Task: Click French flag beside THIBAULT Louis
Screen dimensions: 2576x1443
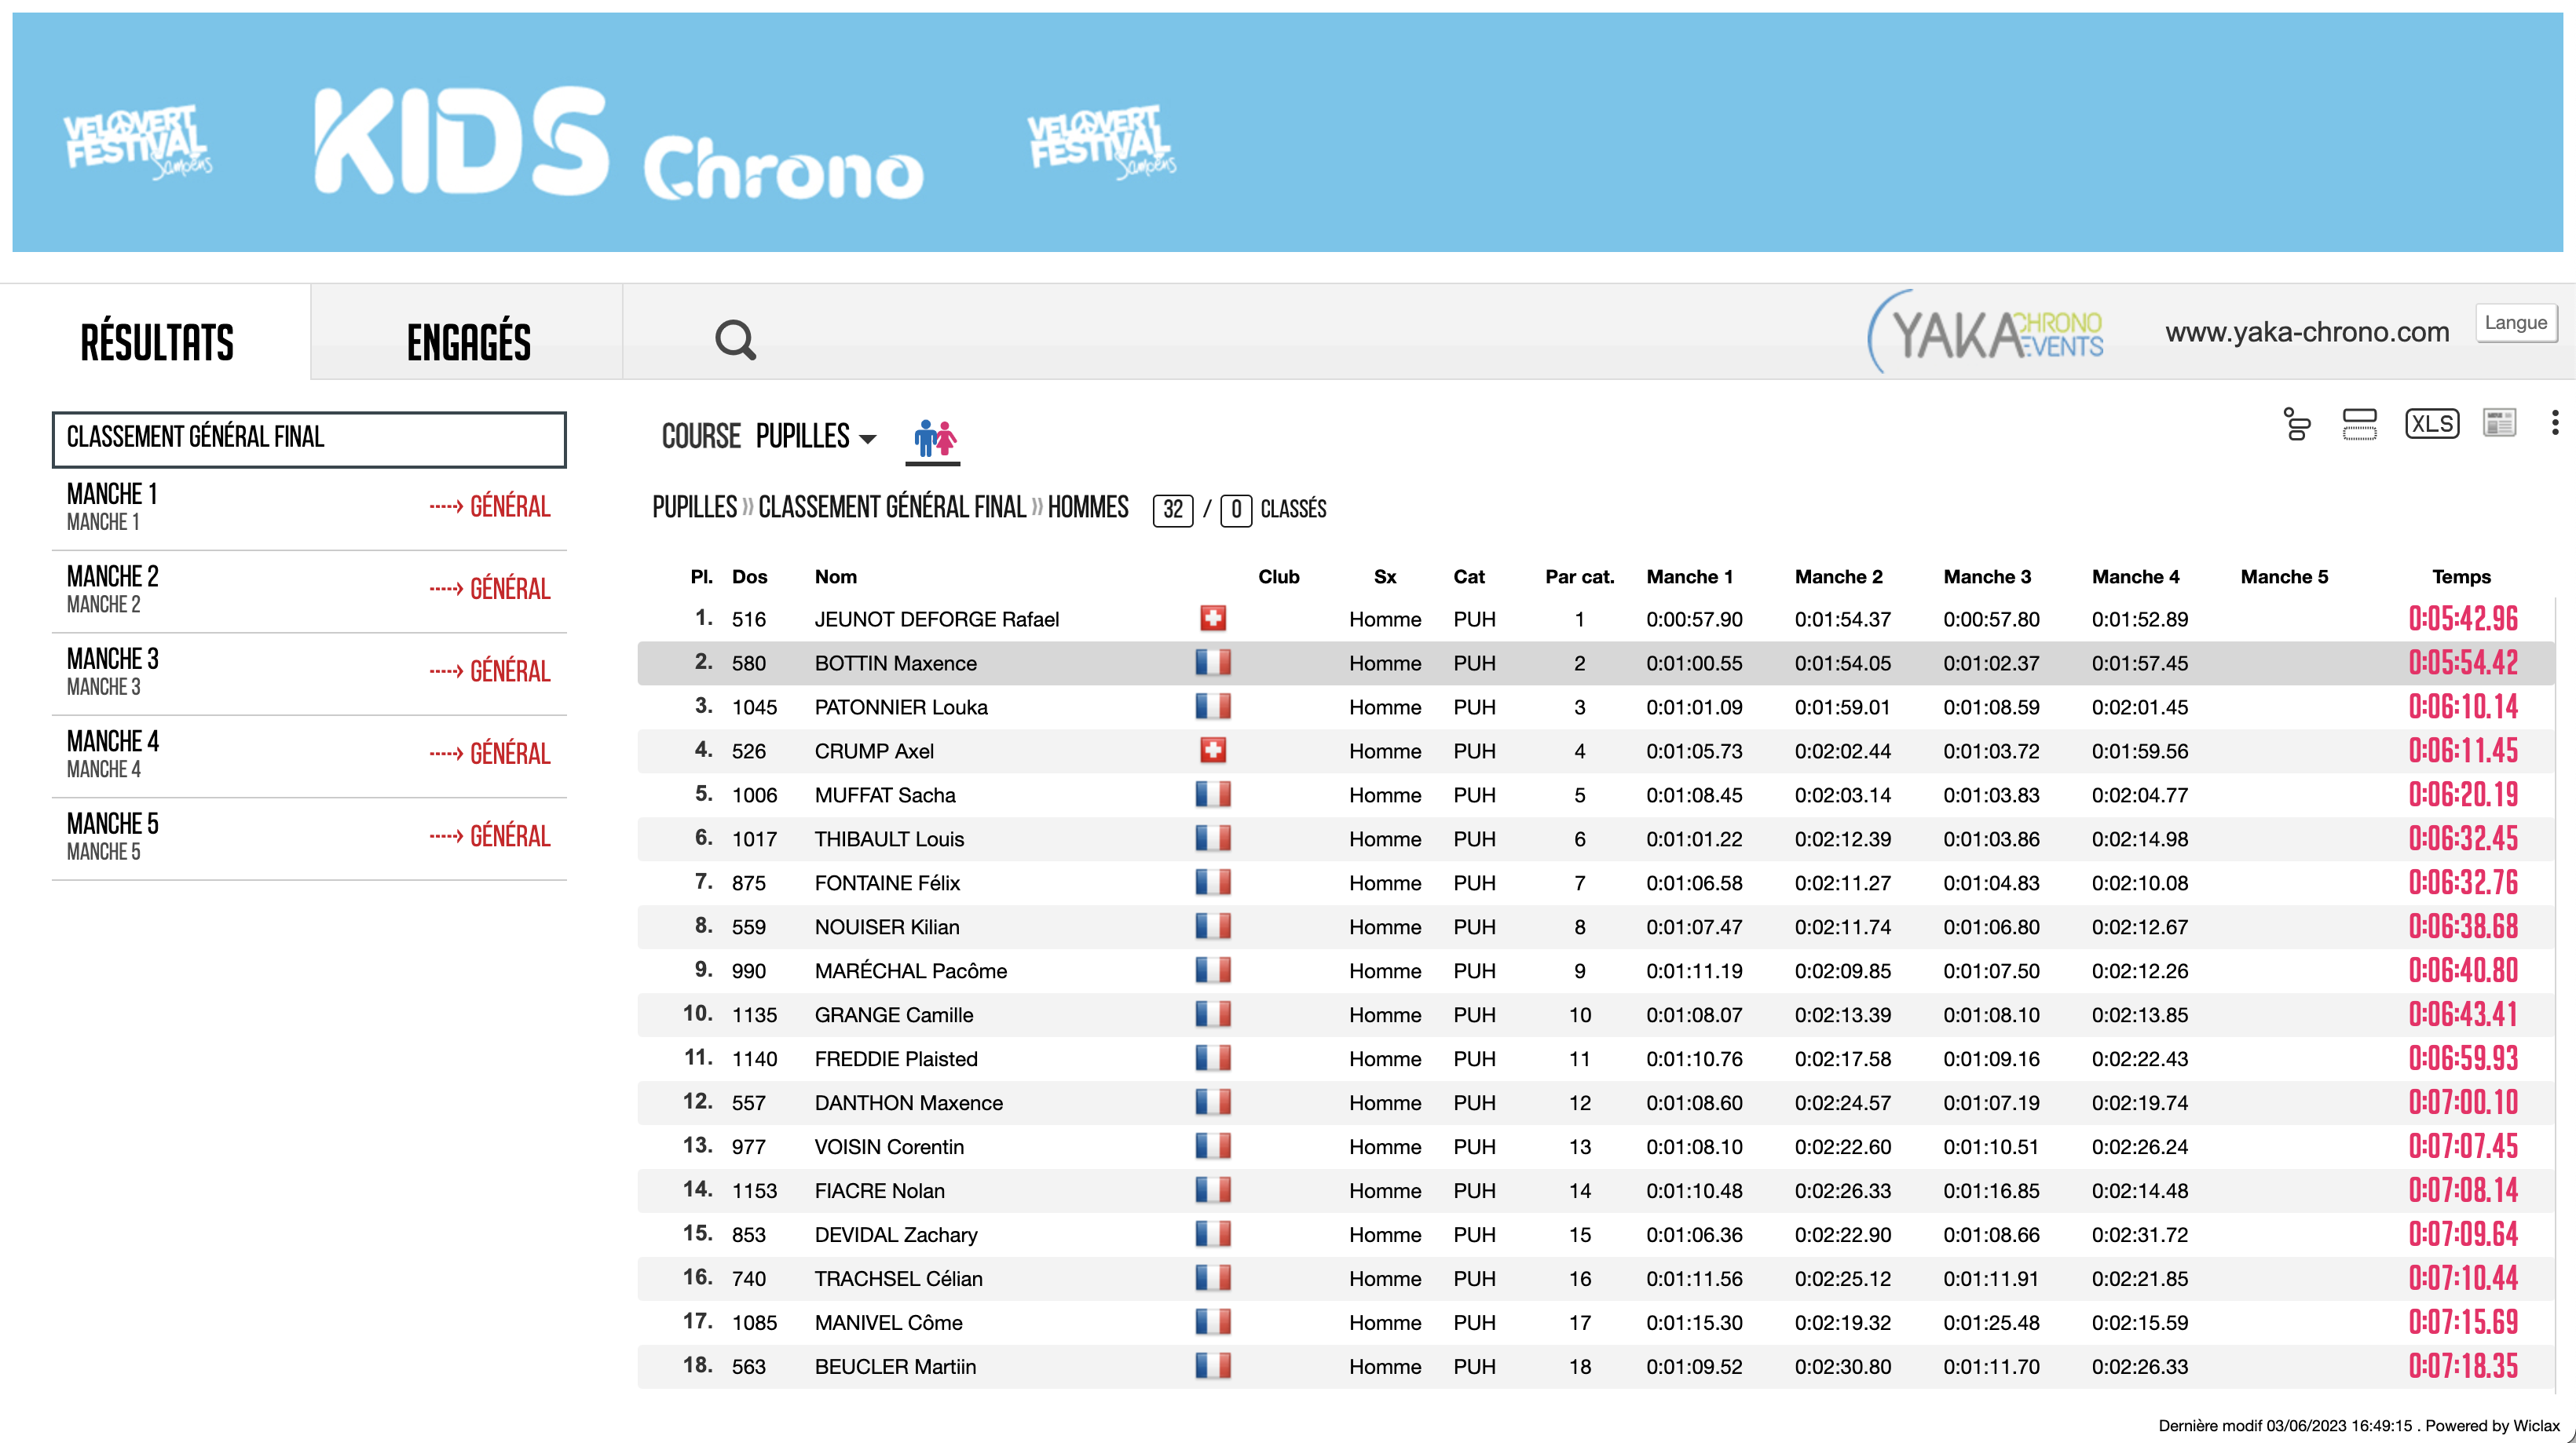Action: point(1212,838)
